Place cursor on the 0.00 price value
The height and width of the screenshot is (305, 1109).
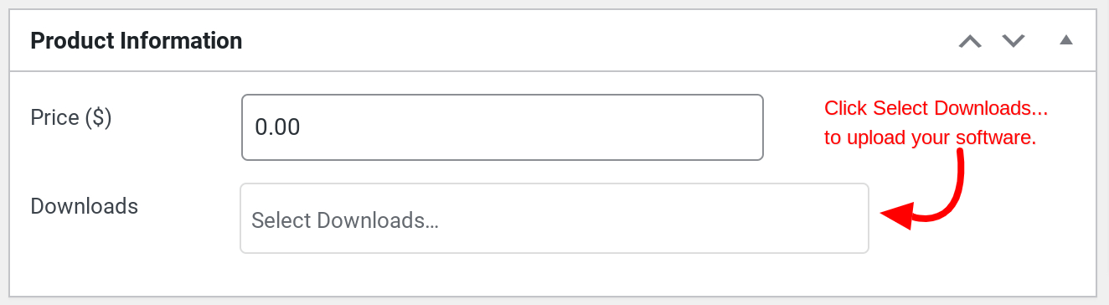(277, 127)
